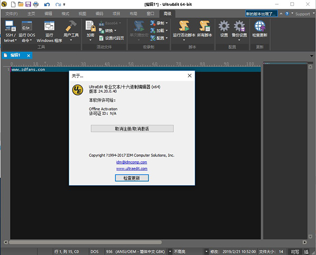The height and width of the screenshot is (255, 316).
Task: Expand the convert (转换) dropdown arrow
Action: click(115, 31)
